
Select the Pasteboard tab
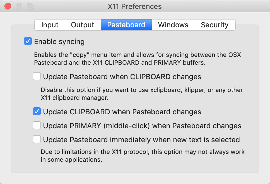point(126,25)
